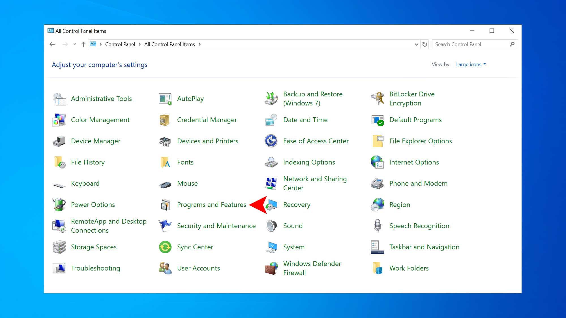Open RemoteApp and Desktop Connections link

[109, 226]
